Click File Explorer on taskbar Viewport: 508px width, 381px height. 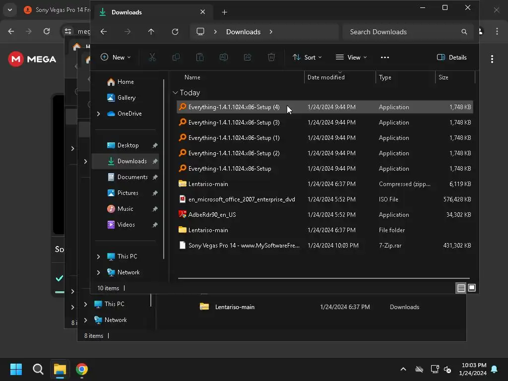click(x=60, y=369)
